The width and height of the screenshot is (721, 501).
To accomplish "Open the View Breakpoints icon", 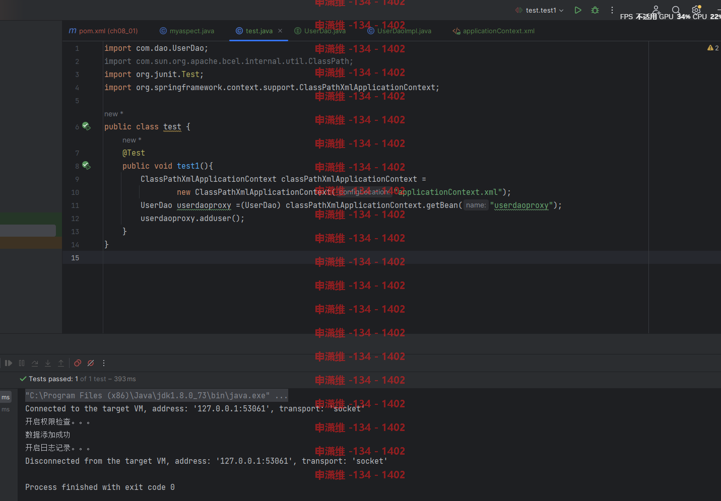I will tap(78, 363).
